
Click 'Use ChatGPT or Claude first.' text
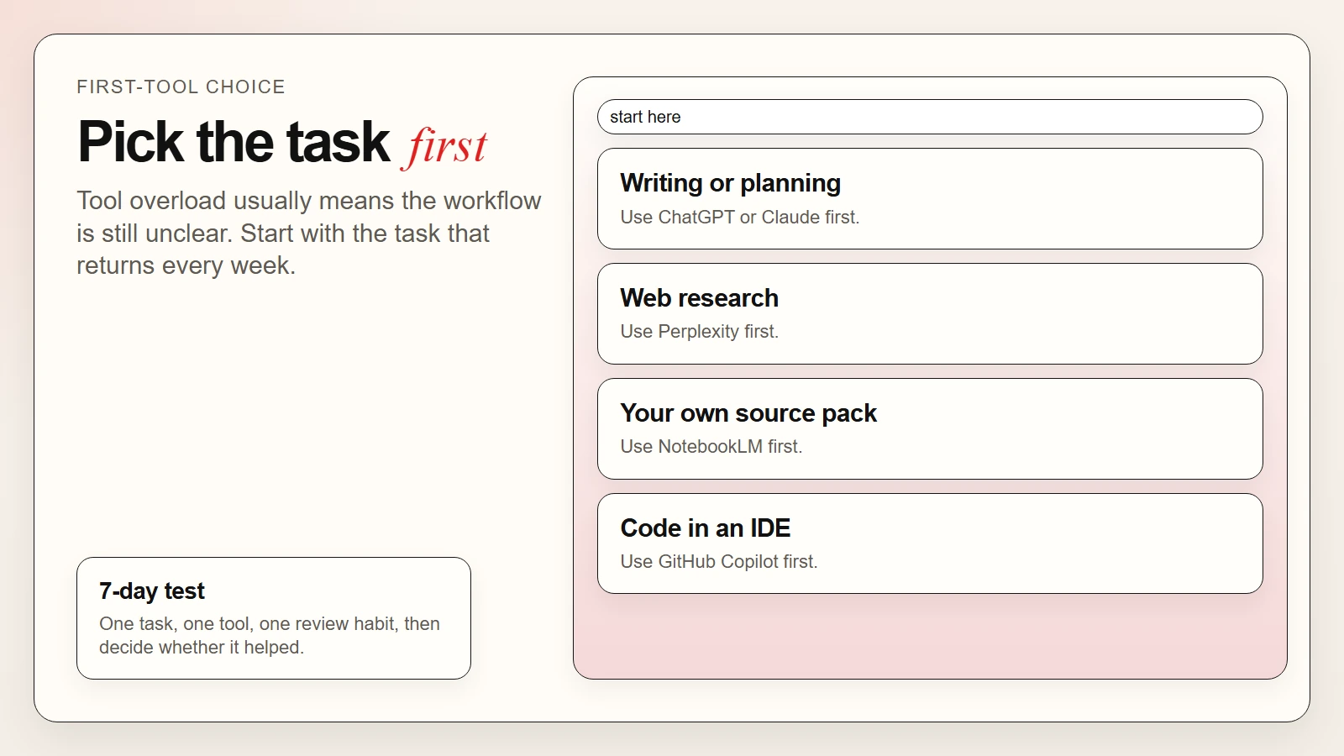740,217
